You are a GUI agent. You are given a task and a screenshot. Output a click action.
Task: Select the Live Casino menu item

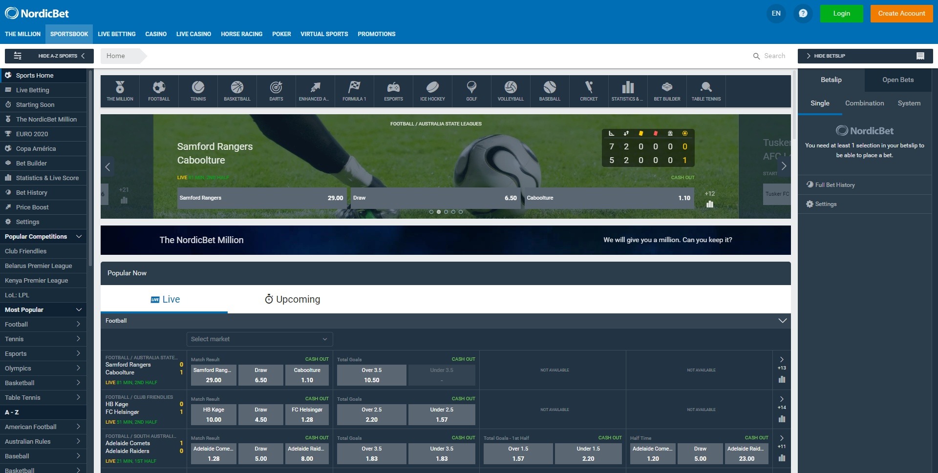click(x=193, y=34)
